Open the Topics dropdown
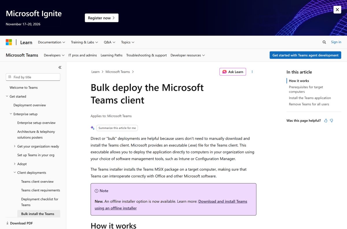The image size is (347, 229). (128, 42)
